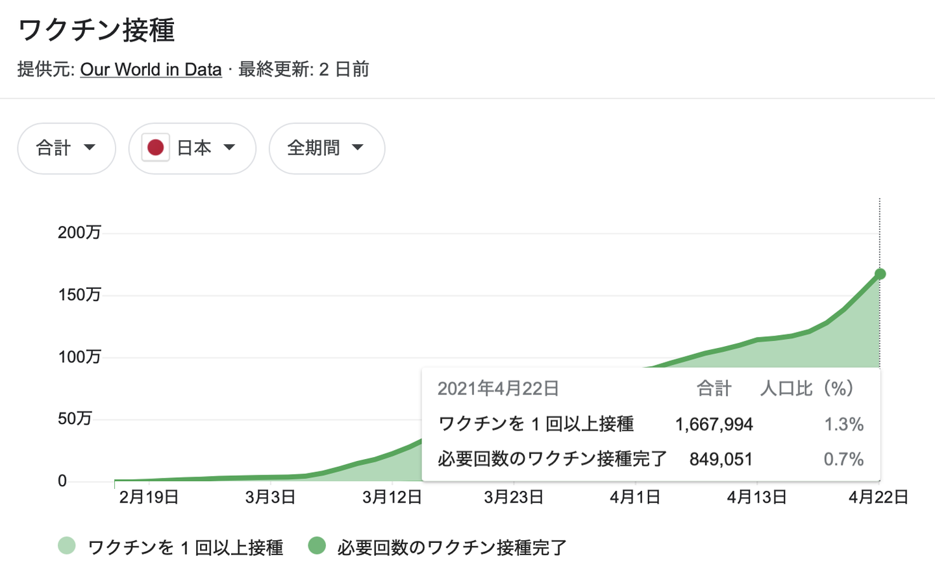Screen dimensions: 935x574
Task: Click the 4月13日 axis label
Action: coord(756,497)
